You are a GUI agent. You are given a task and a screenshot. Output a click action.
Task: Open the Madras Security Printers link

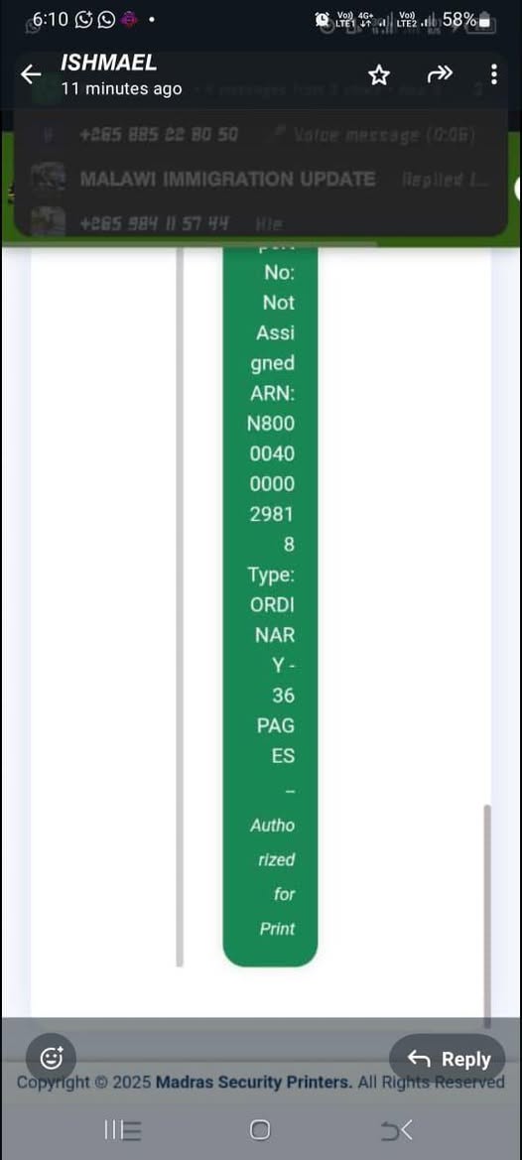point(254,1083)
